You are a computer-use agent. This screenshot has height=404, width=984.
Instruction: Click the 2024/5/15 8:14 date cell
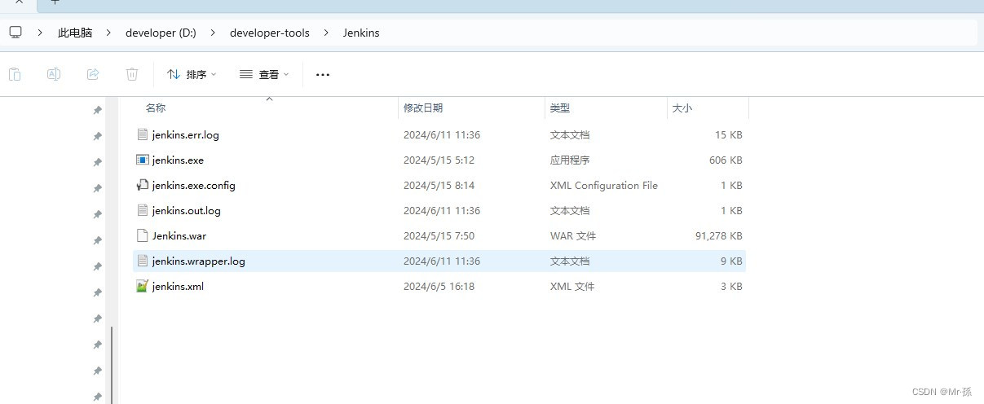(x=439, y=185)
